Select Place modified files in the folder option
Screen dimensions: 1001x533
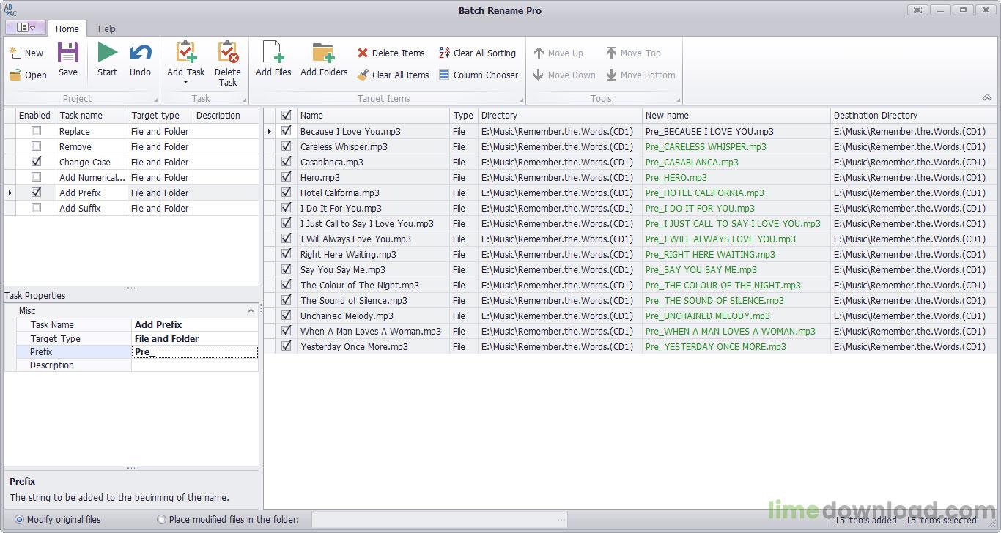pyautogui.click(x=160, y=519)
